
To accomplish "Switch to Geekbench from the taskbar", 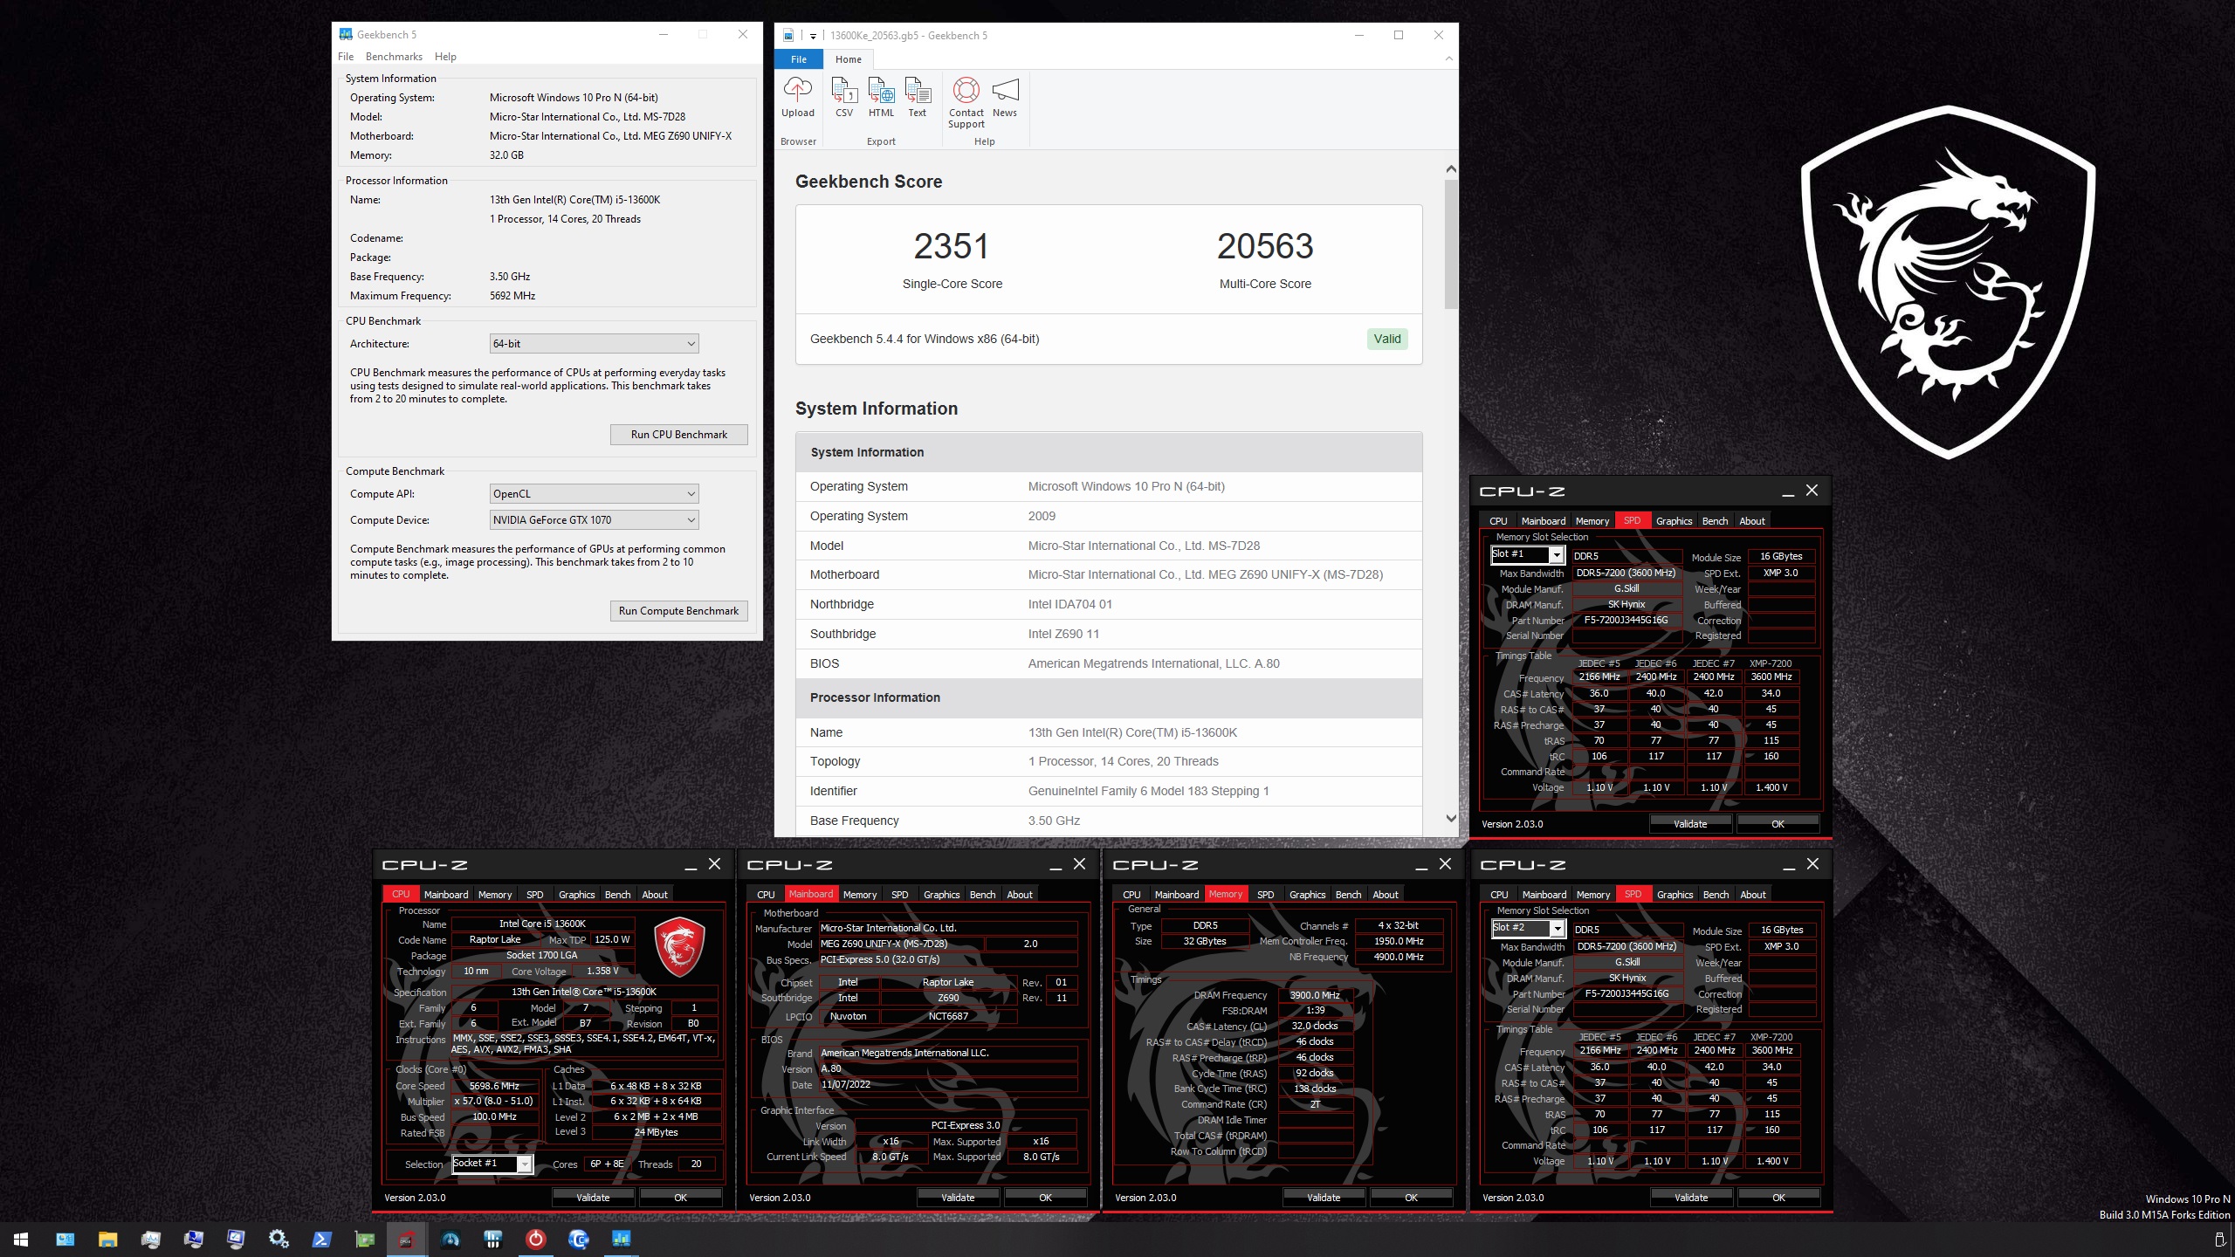I will (621, 1240).
